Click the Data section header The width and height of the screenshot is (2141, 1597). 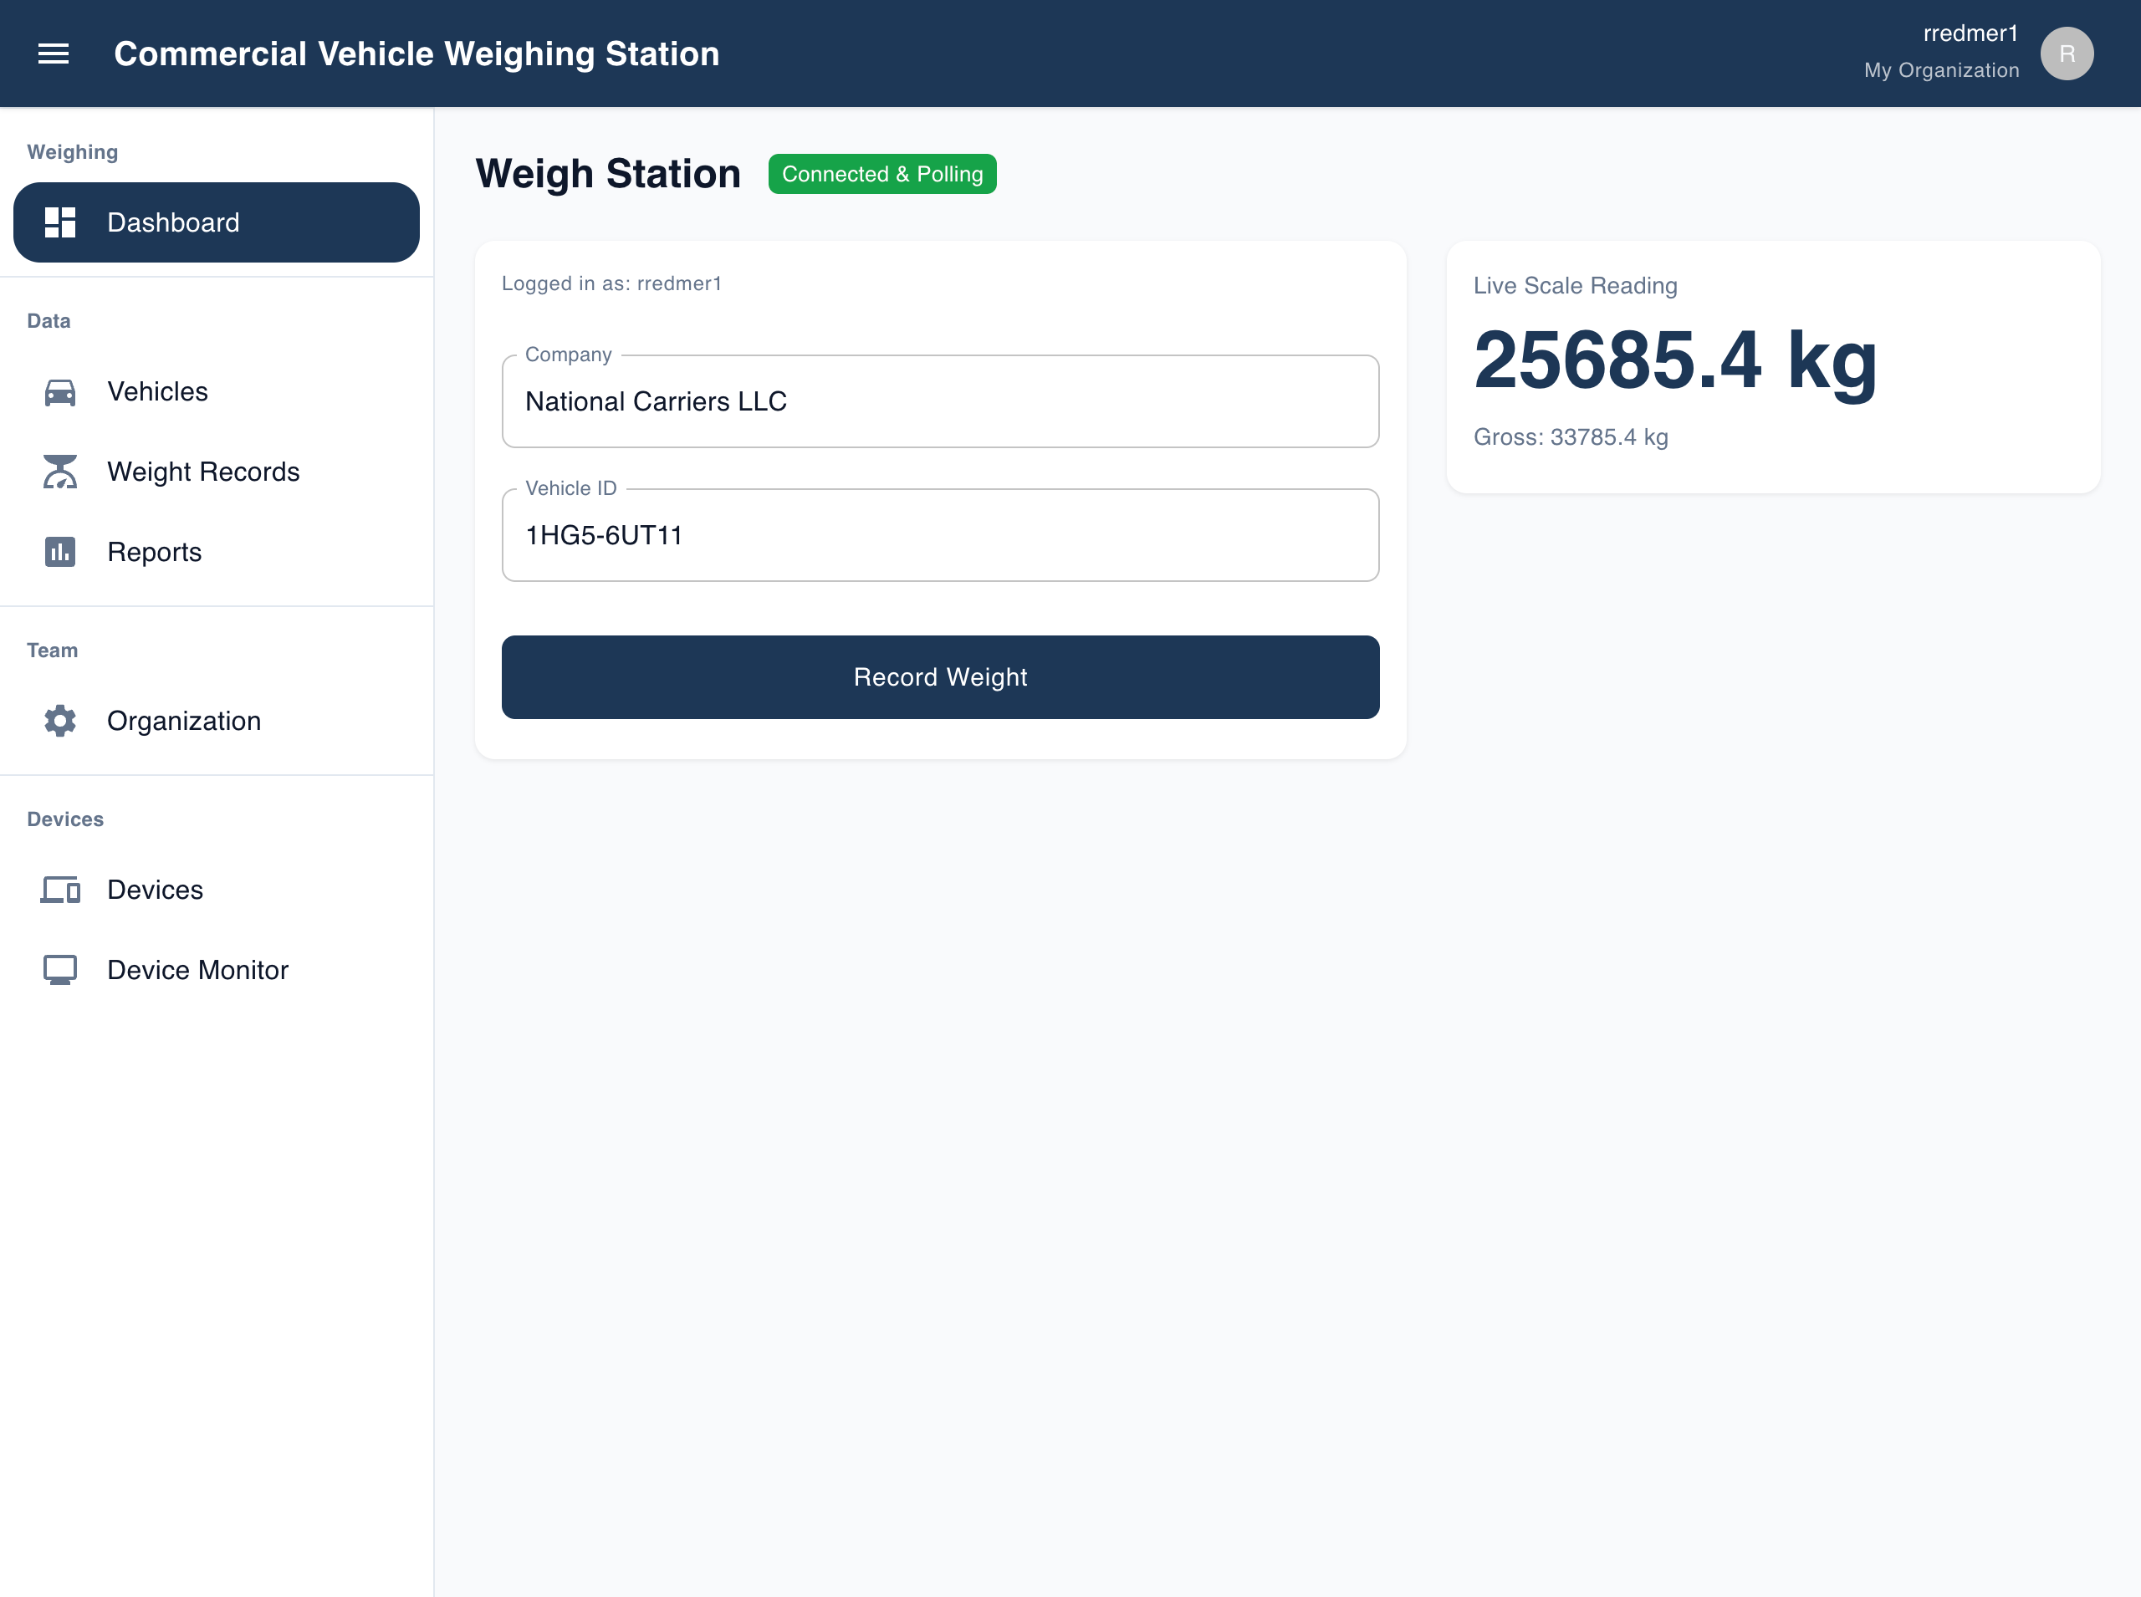pyautogui.click(x=49, y=321)
